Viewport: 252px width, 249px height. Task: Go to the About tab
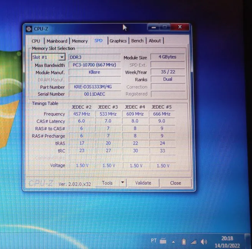tap(155, 41)
